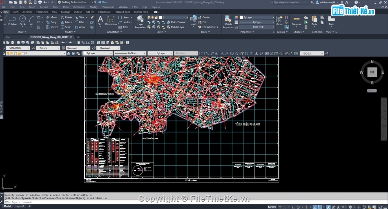
Task: Open the ISO-25 dimension style dropdown
Action: pos(48,48)
